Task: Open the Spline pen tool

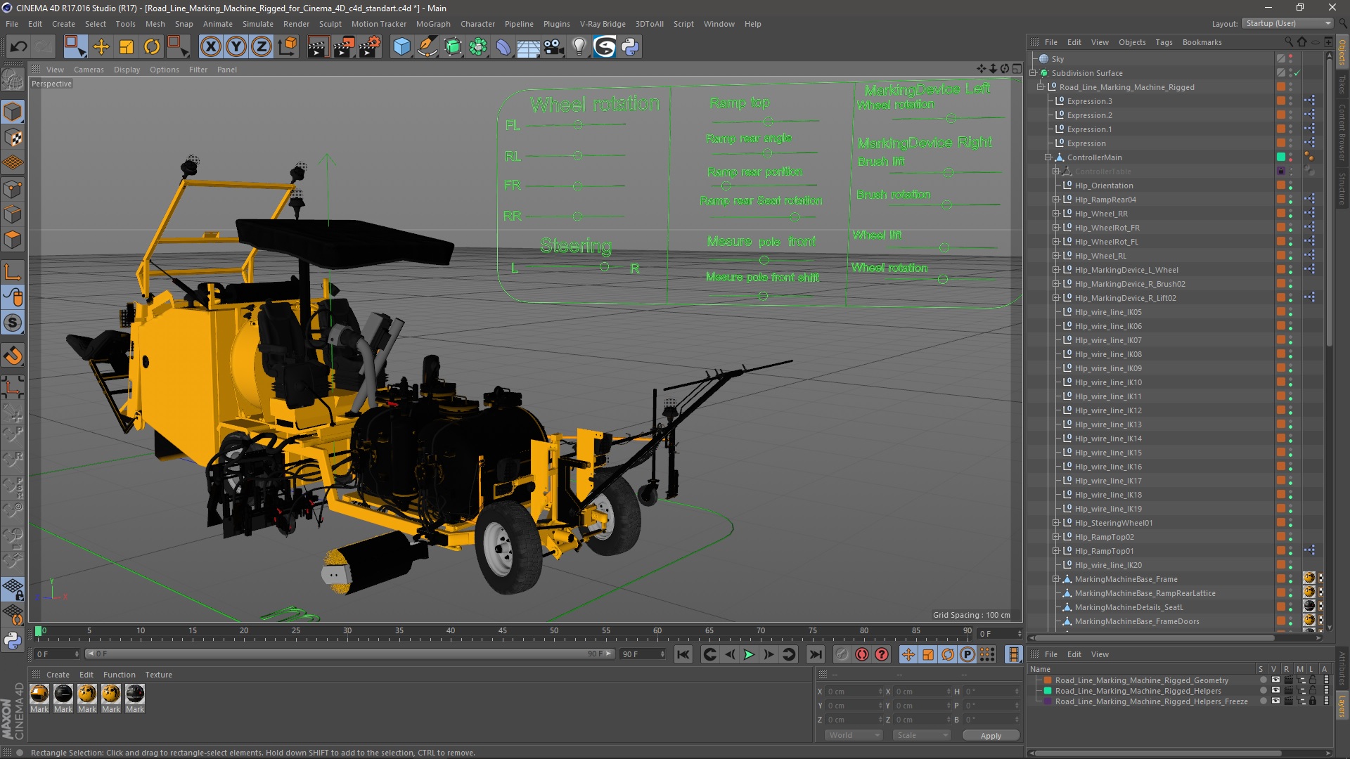Action: pyautogui.click(x=427, y=47)
